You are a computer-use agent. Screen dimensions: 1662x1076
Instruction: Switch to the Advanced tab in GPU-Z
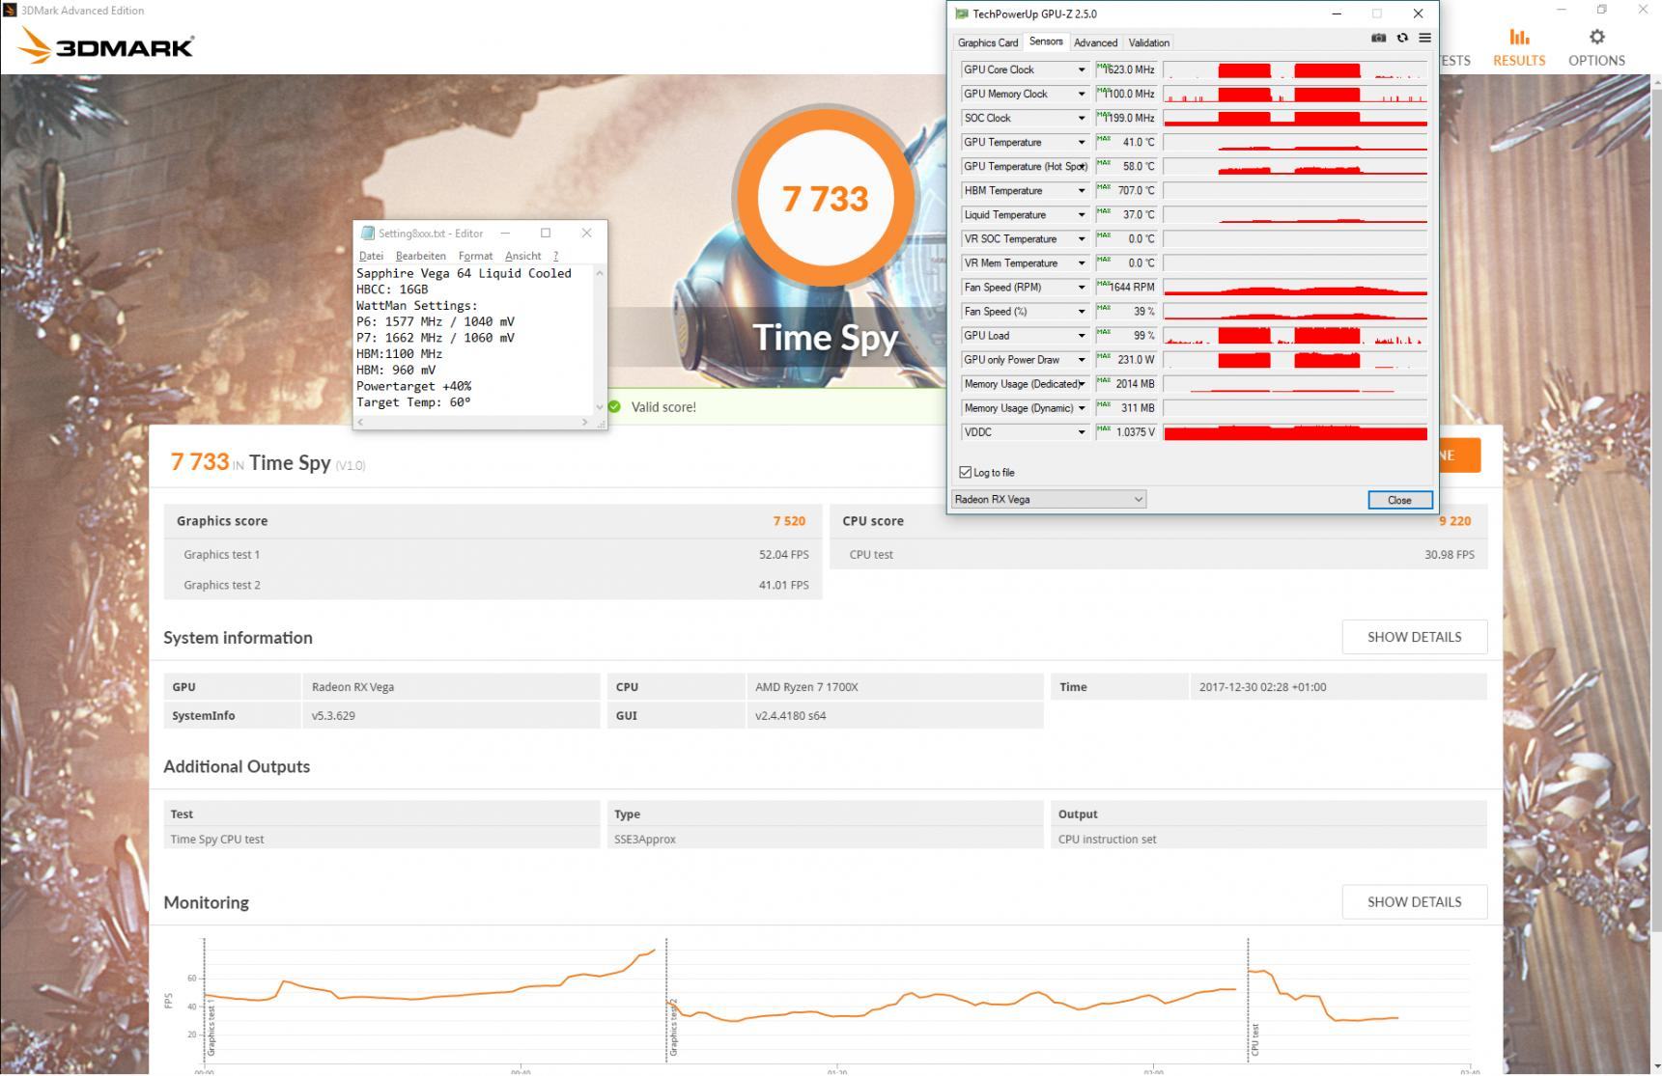pyautogui.click(x=1095, y=42)
